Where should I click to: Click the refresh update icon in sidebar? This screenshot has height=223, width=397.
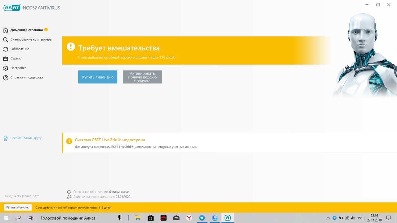pos(6,49)
